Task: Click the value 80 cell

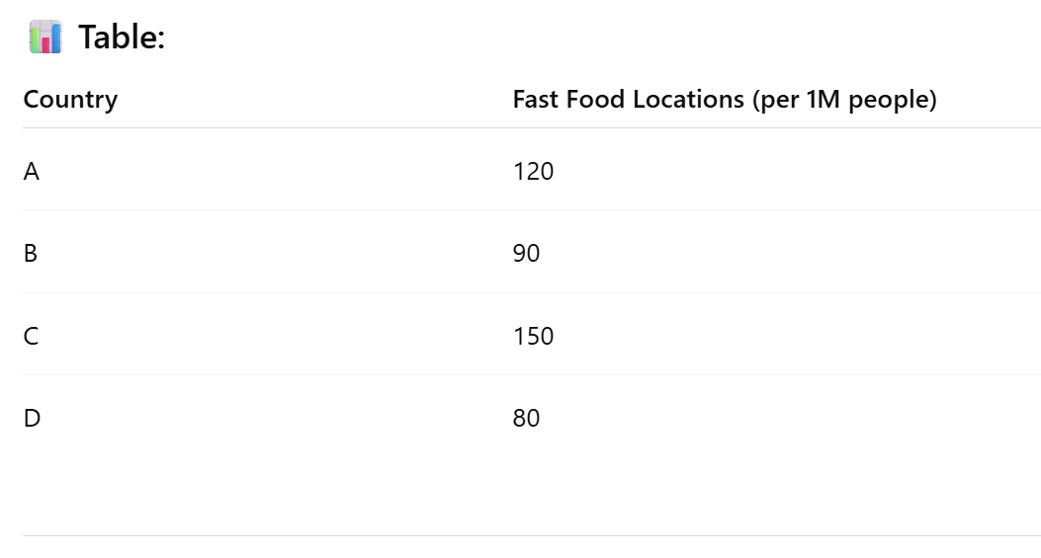Action: coord(527,418)
